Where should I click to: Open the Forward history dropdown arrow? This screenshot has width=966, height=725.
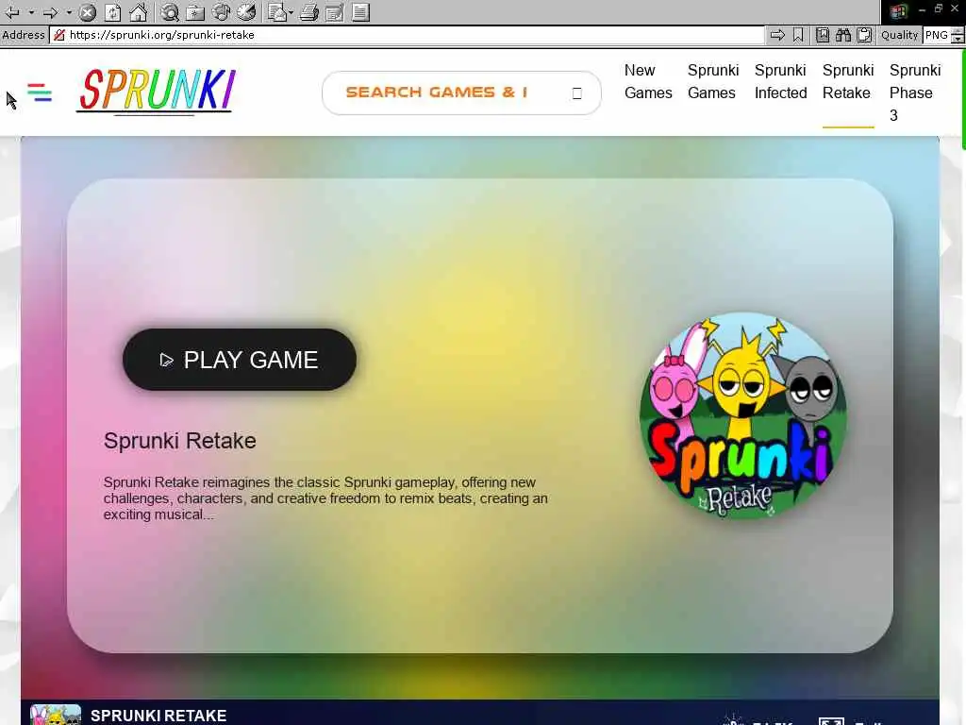coord(69,11)
